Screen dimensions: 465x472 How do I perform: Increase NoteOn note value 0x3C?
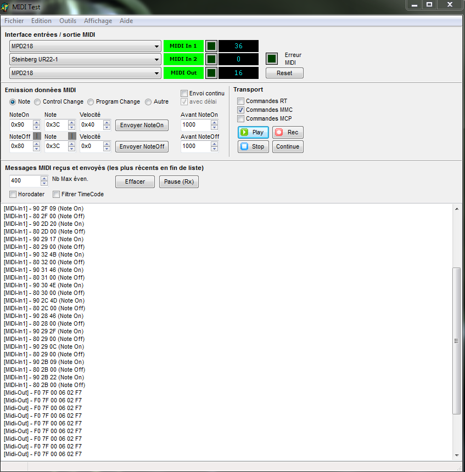(72, 122)
